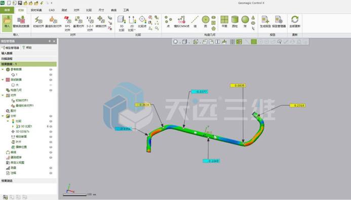Screen dimensions: 351x200
Task: Open the CAD ribbon tab
Action: [52, 10]
